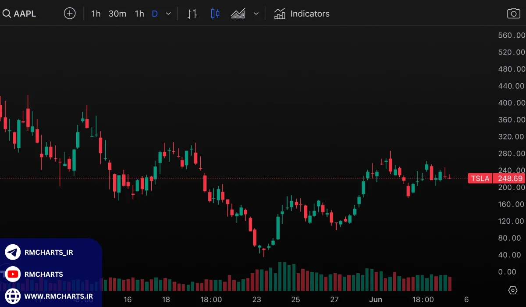
Task: Expand the chart style dropdown chevron
Action: tap(256, 14)
